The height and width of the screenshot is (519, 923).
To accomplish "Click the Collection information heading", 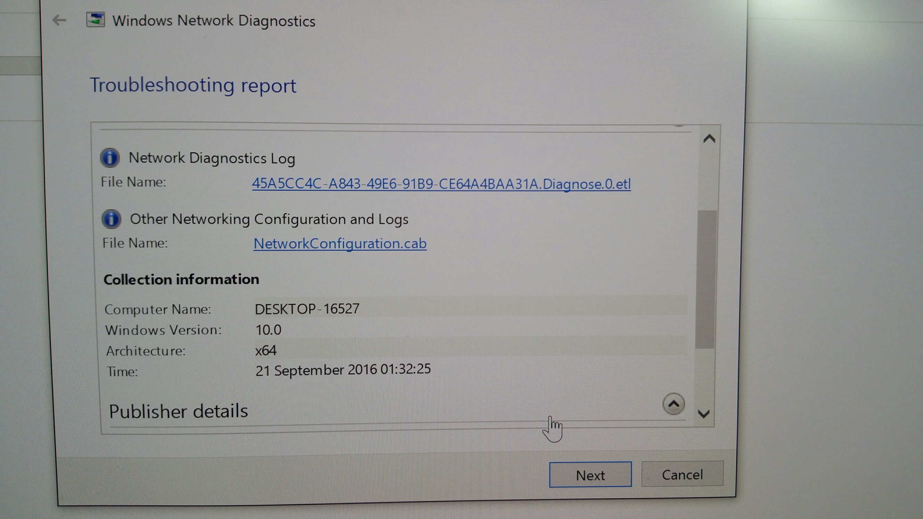I will tap(181, 279).
